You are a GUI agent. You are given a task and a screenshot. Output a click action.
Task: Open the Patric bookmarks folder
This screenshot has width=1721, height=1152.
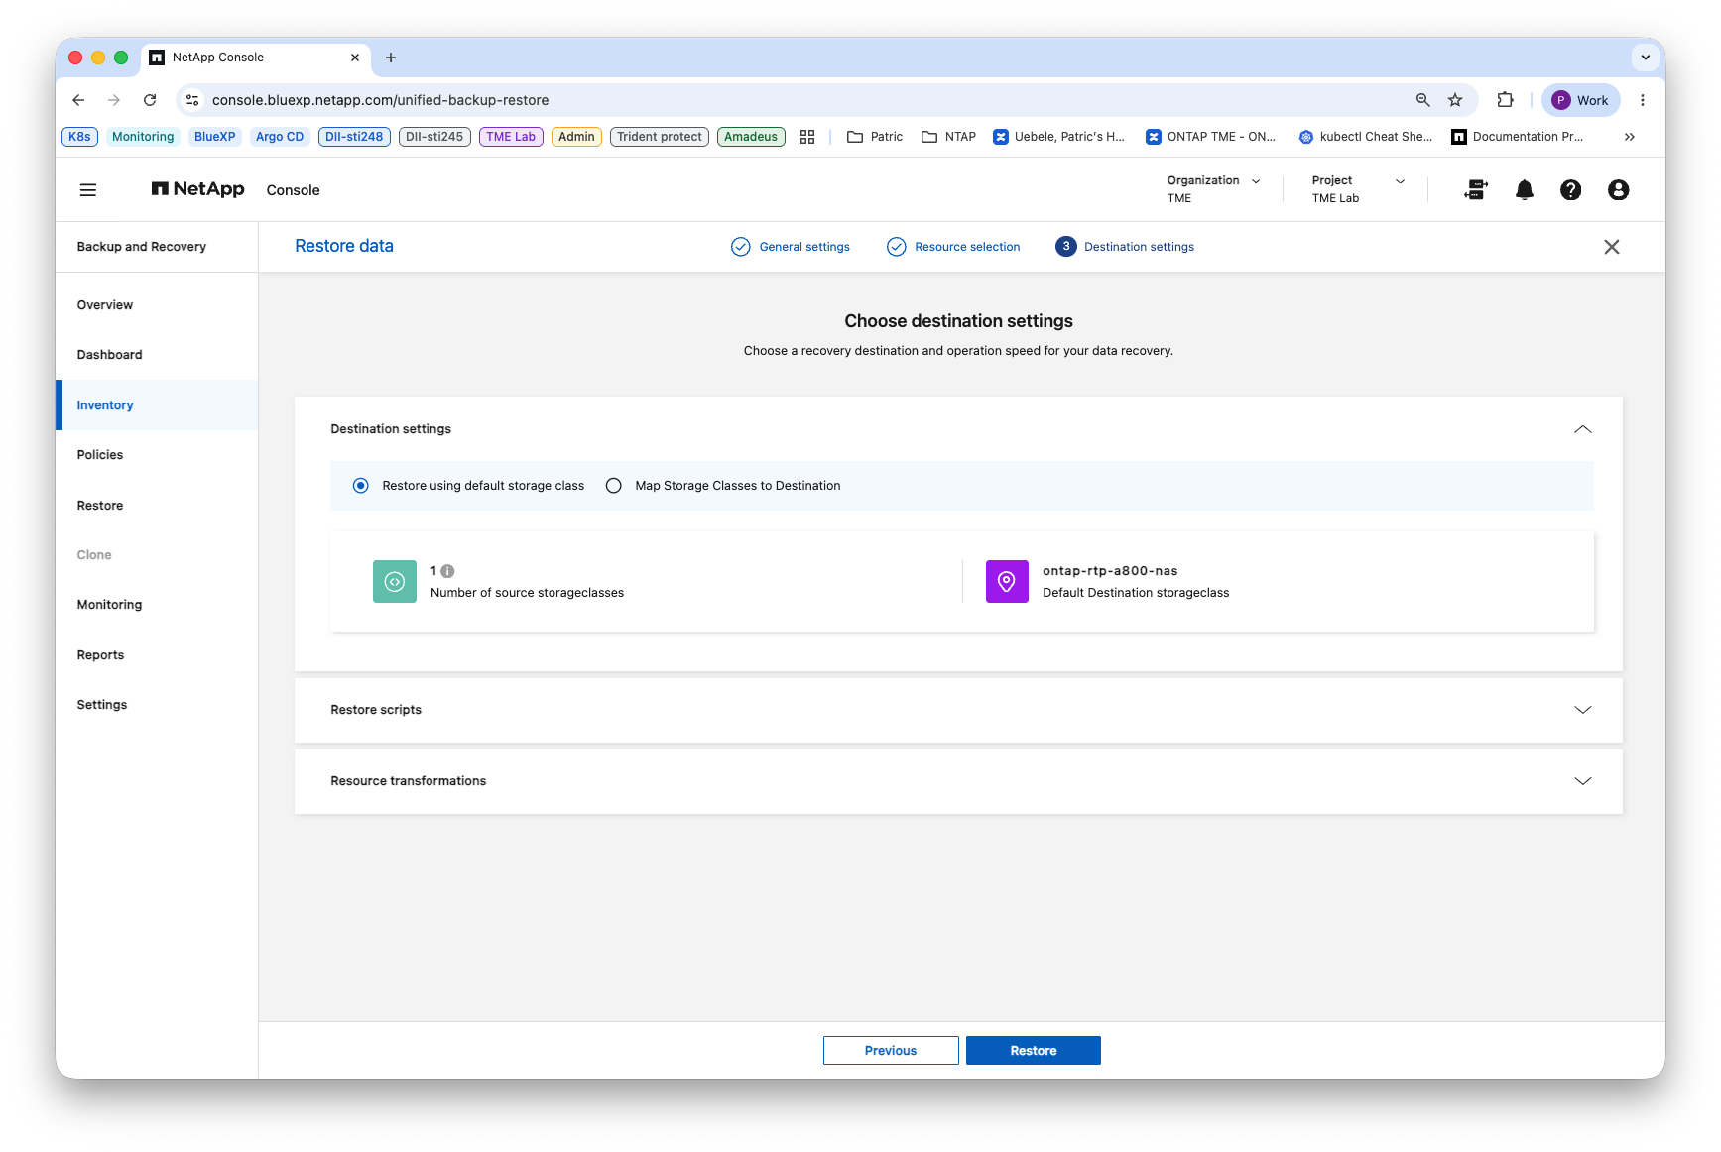[x=875, y=137]
